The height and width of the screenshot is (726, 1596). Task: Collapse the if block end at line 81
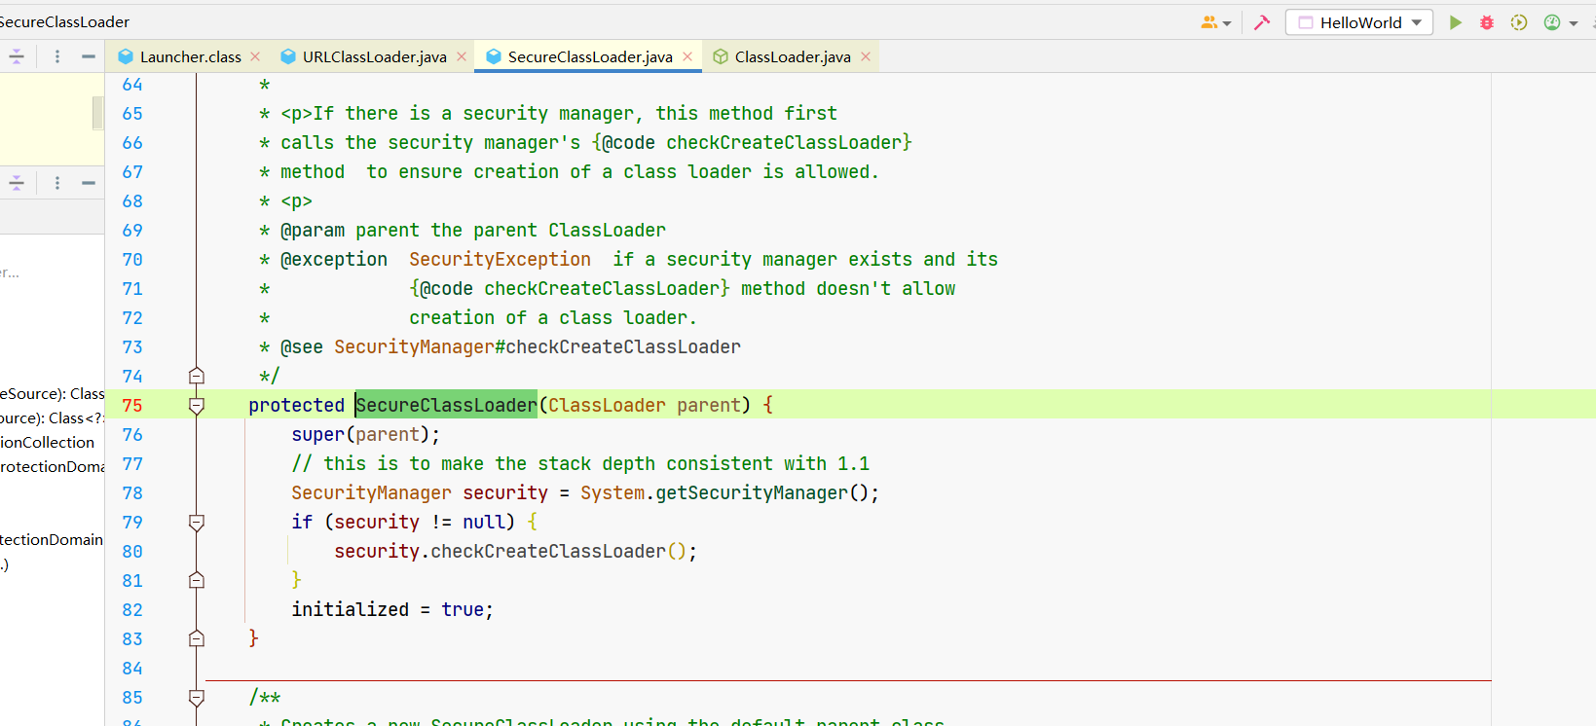click(x=197, y=580)
